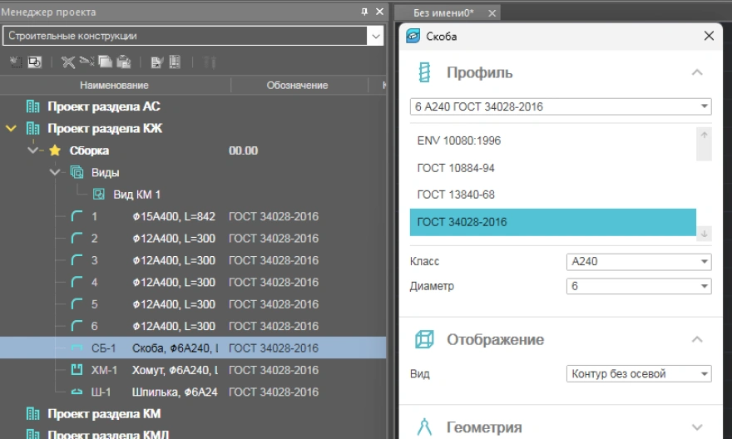Open the Класс A240 dropdown
This screenshot has height=439, width=732.
point(705,262)
